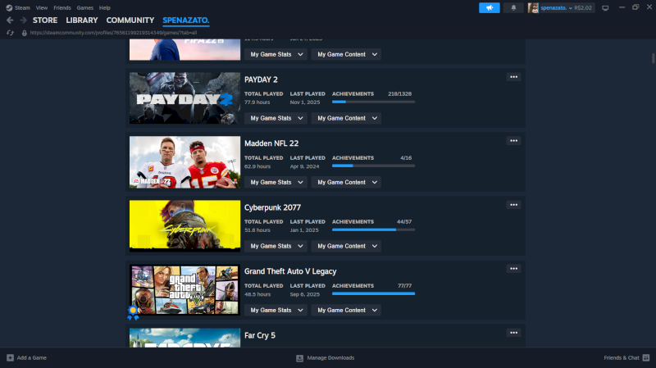The width and height of the screenshot is (656, 368).
Task: Open the Games menu
Action: pyautogui.click(x=85, y=8)
